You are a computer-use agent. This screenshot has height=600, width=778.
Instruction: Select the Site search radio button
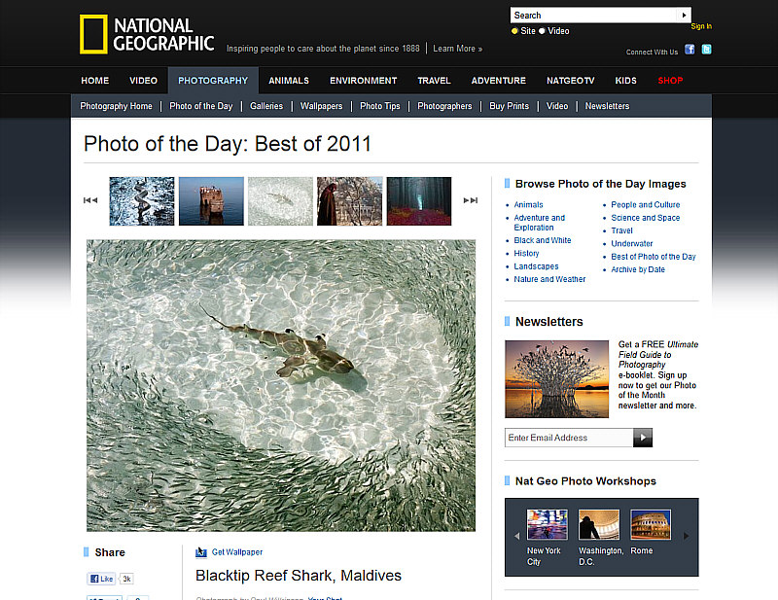click(515, 31)
